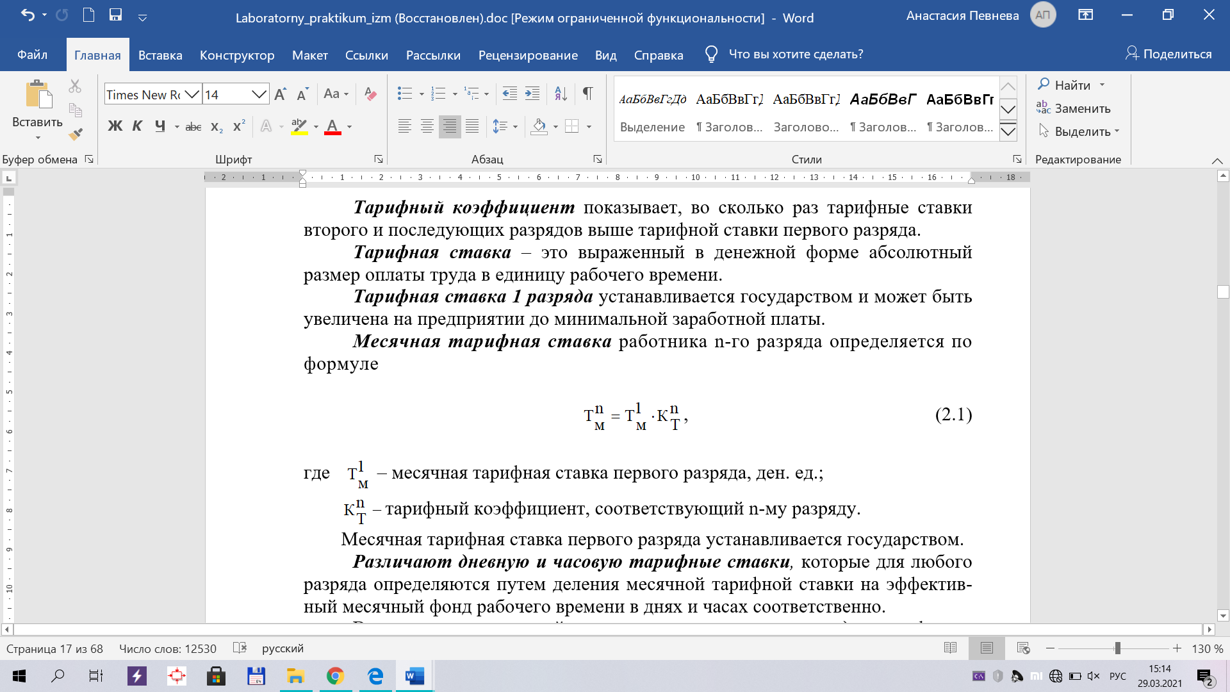Viewport: 1230px width, 692px height.
Task: Switch to Ссылки tab
Action: pos(366,55)
